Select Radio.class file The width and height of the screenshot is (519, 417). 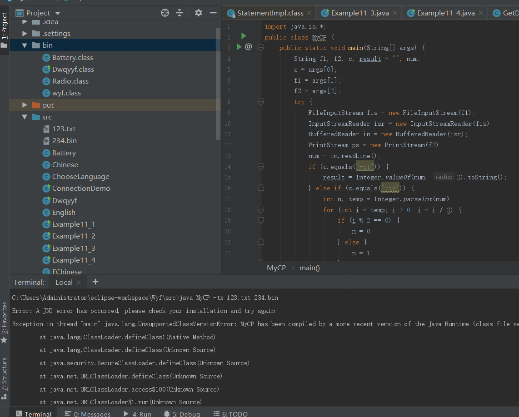click(x=70, y=81)
